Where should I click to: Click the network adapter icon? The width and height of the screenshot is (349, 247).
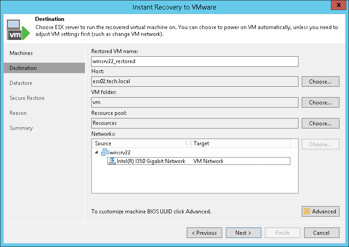click(112, 161)
